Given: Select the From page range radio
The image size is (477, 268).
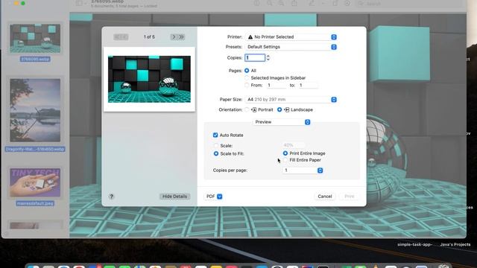Looking at the screenshot, I should tap(247, 85).
